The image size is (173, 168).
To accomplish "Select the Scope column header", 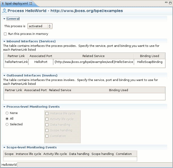I will (9, 154).
